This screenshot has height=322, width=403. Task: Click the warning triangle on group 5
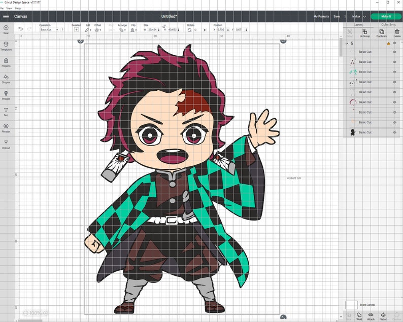pos(388,44)
